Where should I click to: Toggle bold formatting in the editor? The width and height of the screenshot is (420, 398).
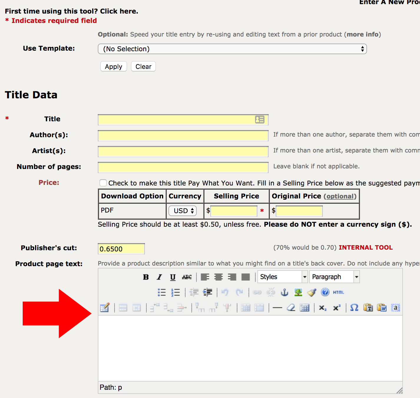[145, 277]
